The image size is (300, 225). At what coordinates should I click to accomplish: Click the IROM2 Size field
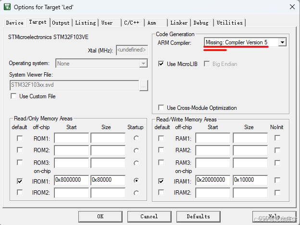point(108,193)
